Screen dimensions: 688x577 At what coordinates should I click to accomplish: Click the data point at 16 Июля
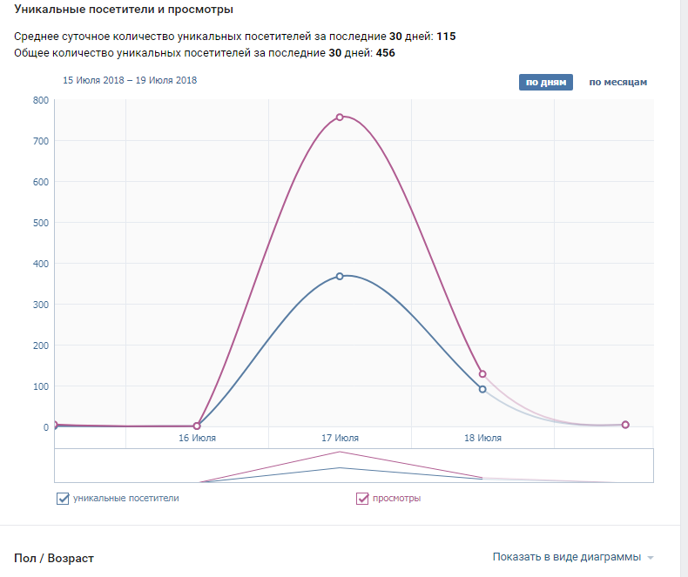(x=197, y=426)
